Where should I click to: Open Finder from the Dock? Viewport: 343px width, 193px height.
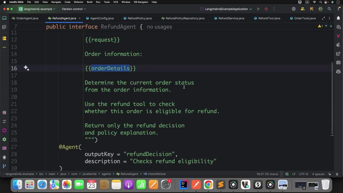click(x=17, y=185)
